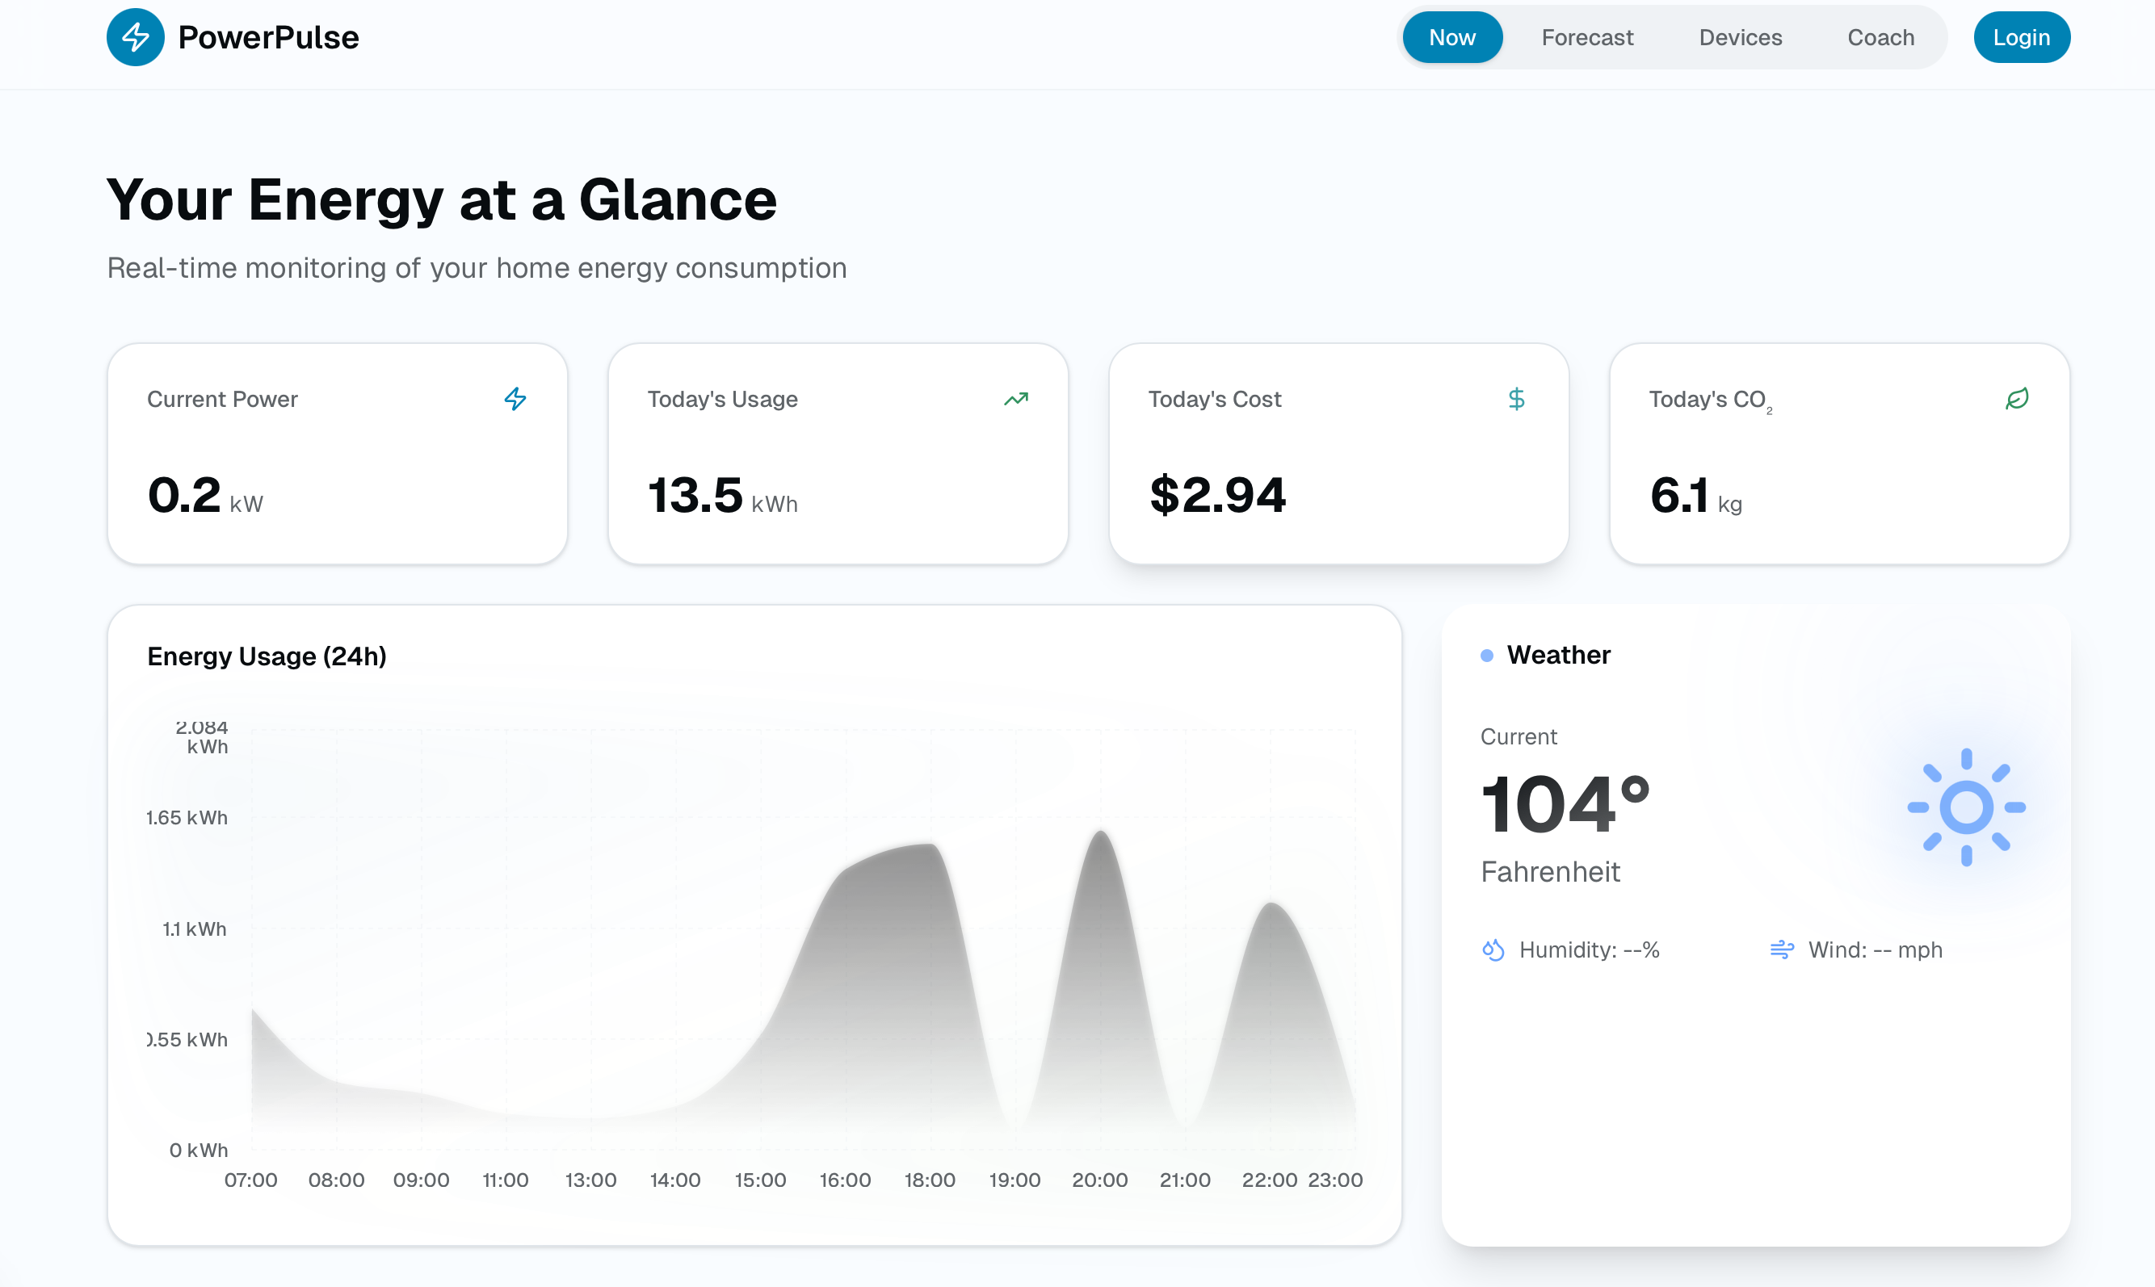Click the PowerPulse lightning bolt logo
Viewport: 2155px width, 1287px height.
pos(136,37)
